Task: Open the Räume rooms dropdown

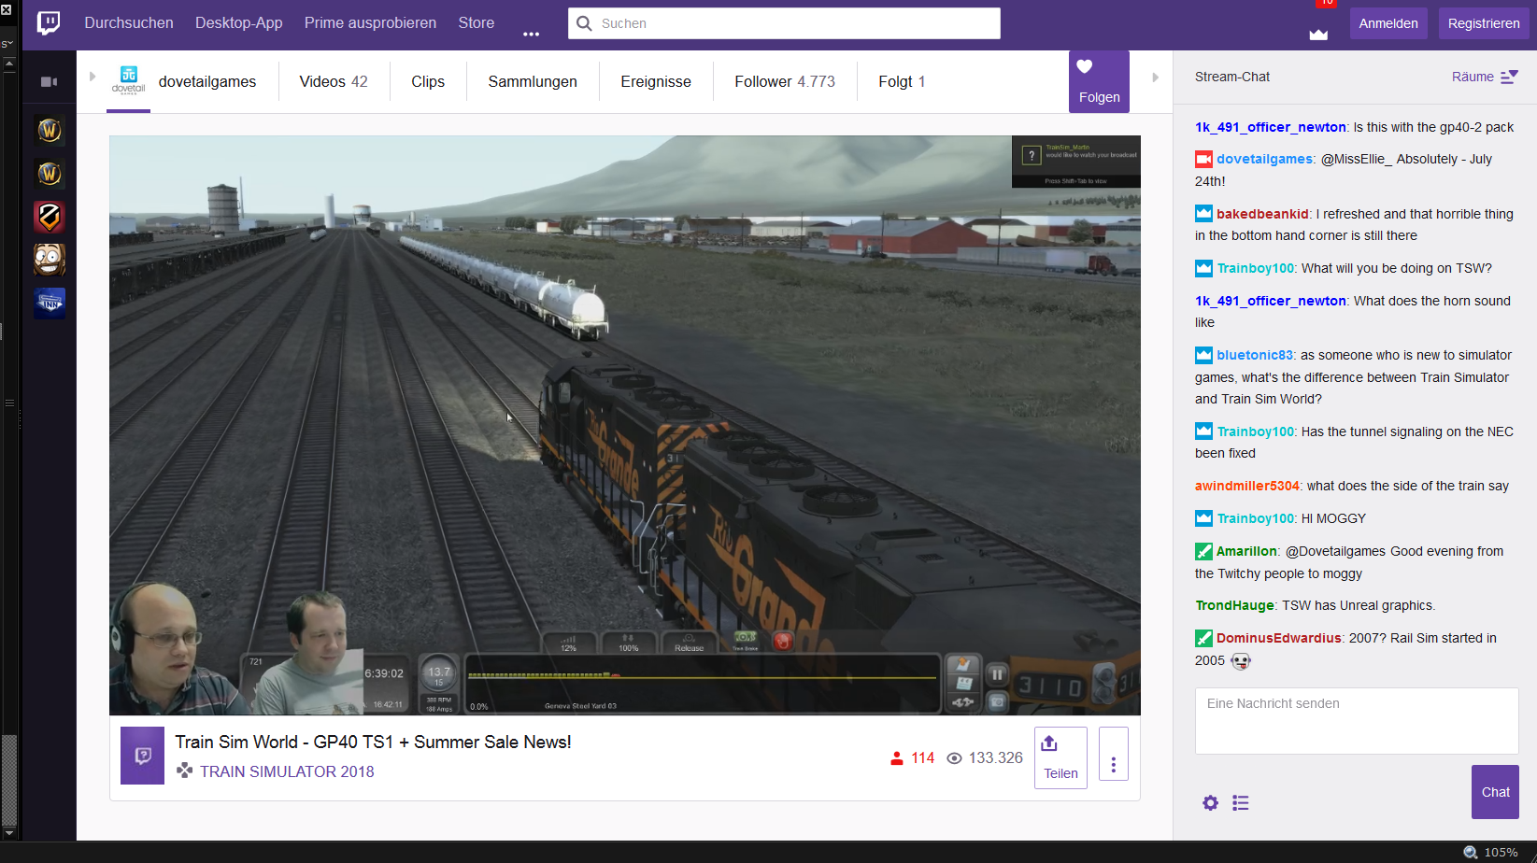Action: (1486, 77)
